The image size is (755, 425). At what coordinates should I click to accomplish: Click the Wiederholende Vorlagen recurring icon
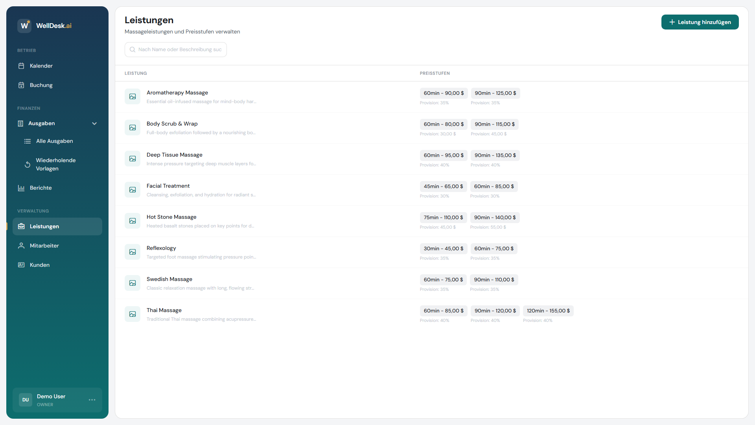[28, 164]
